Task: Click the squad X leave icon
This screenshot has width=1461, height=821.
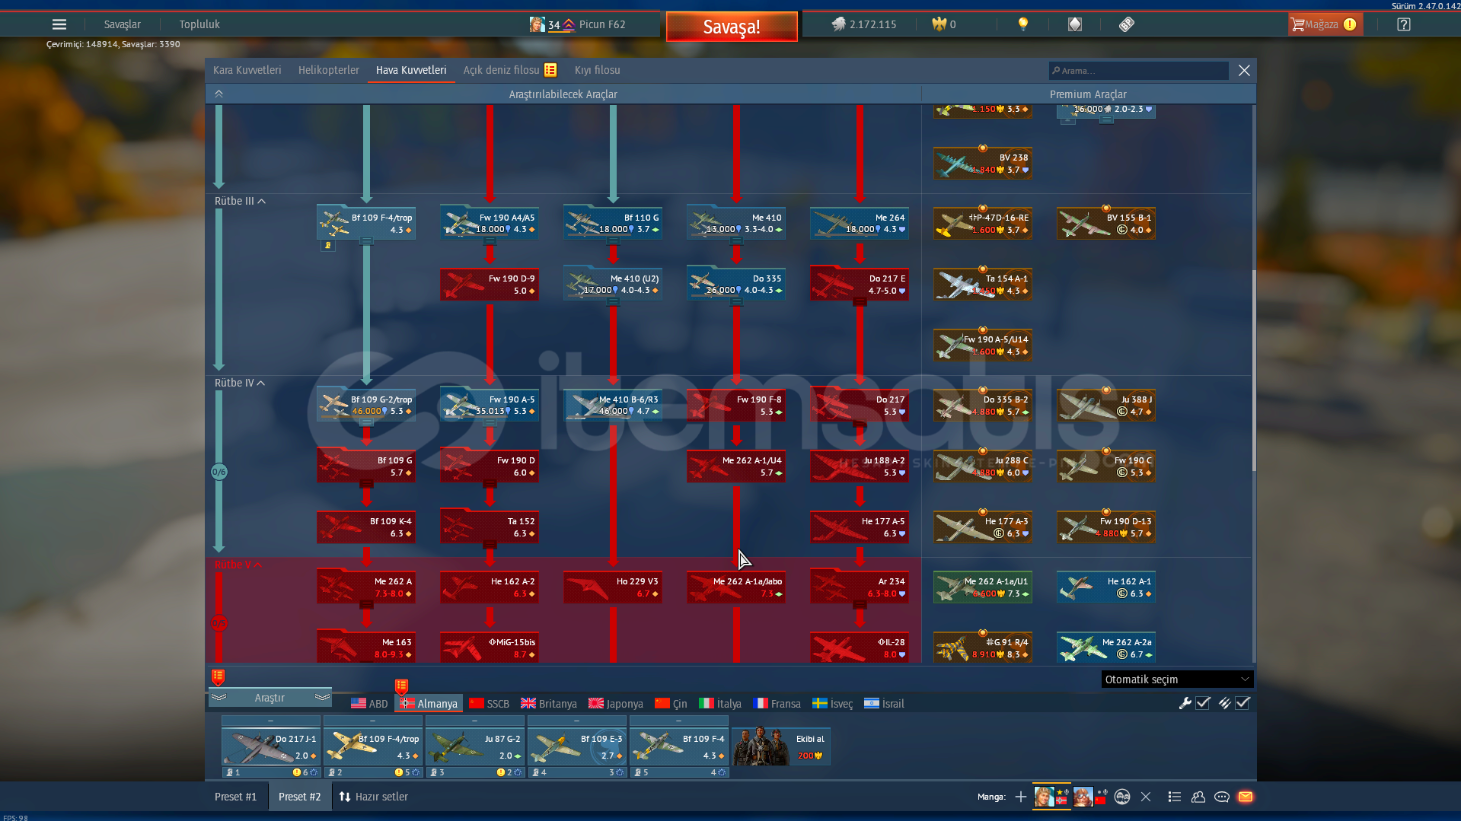Action: pos(1146,797)
